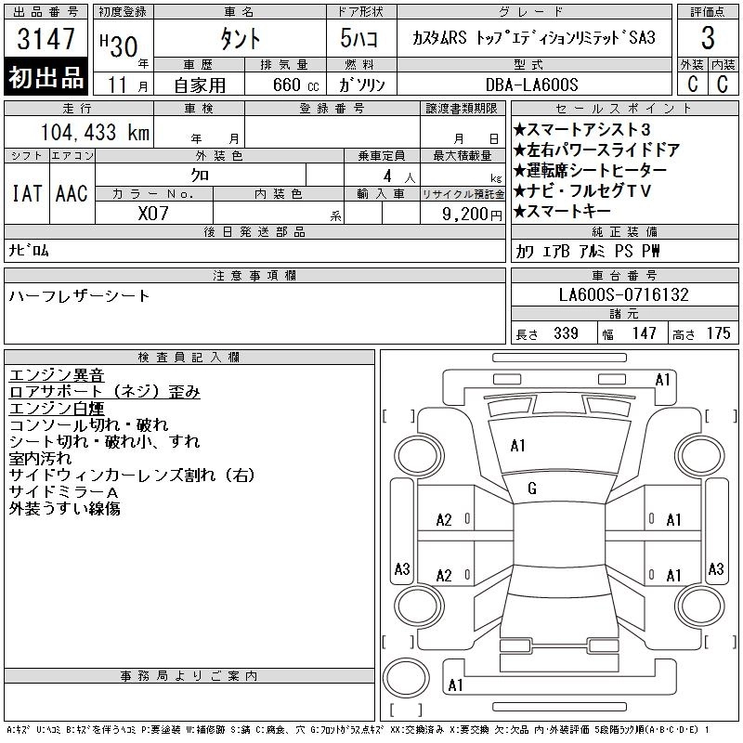Click the chassis number LA600S-0716132
This screenshot has width=743, height=743.
623,295
